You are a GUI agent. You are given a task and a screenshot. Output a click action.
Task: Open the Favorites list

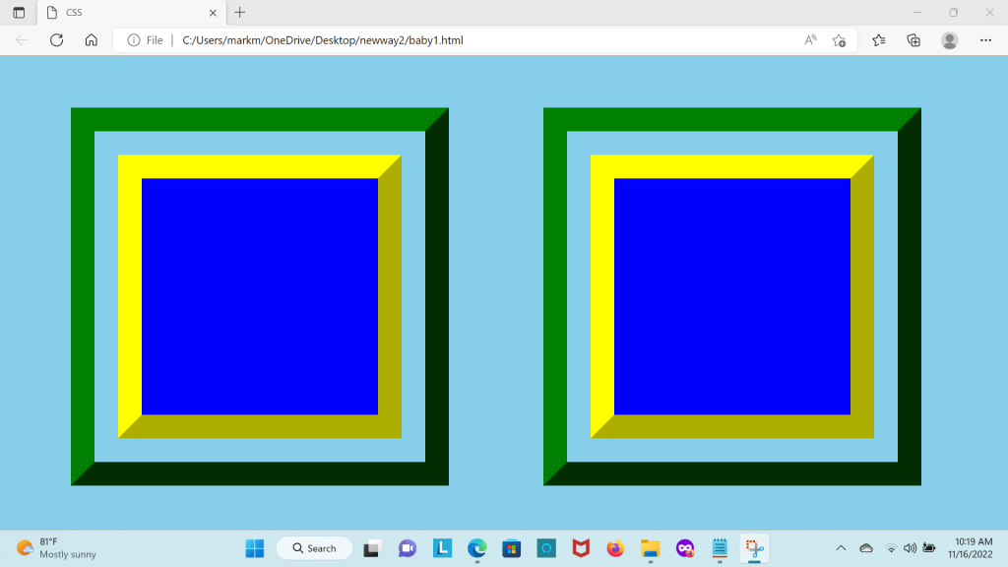pos(879,40)
